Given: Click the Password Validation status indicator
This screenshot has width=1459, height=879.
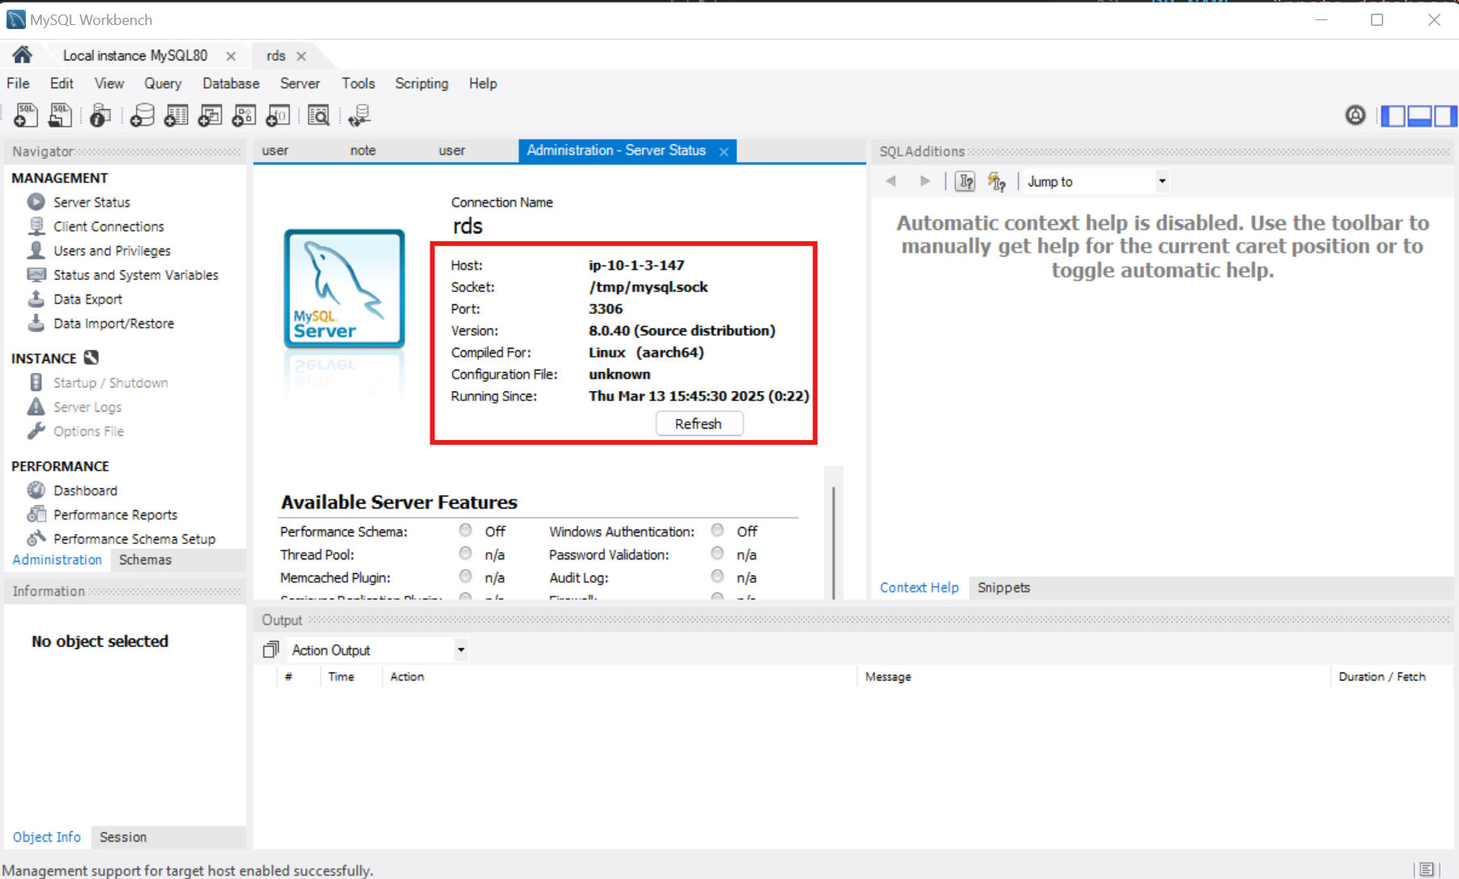Looking at the screenshot, I should point(718,554).
